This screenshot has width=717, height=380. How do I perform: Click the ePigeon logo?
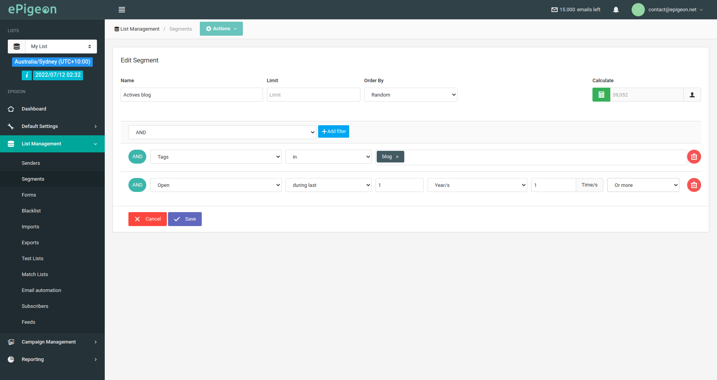click(32, 9)
